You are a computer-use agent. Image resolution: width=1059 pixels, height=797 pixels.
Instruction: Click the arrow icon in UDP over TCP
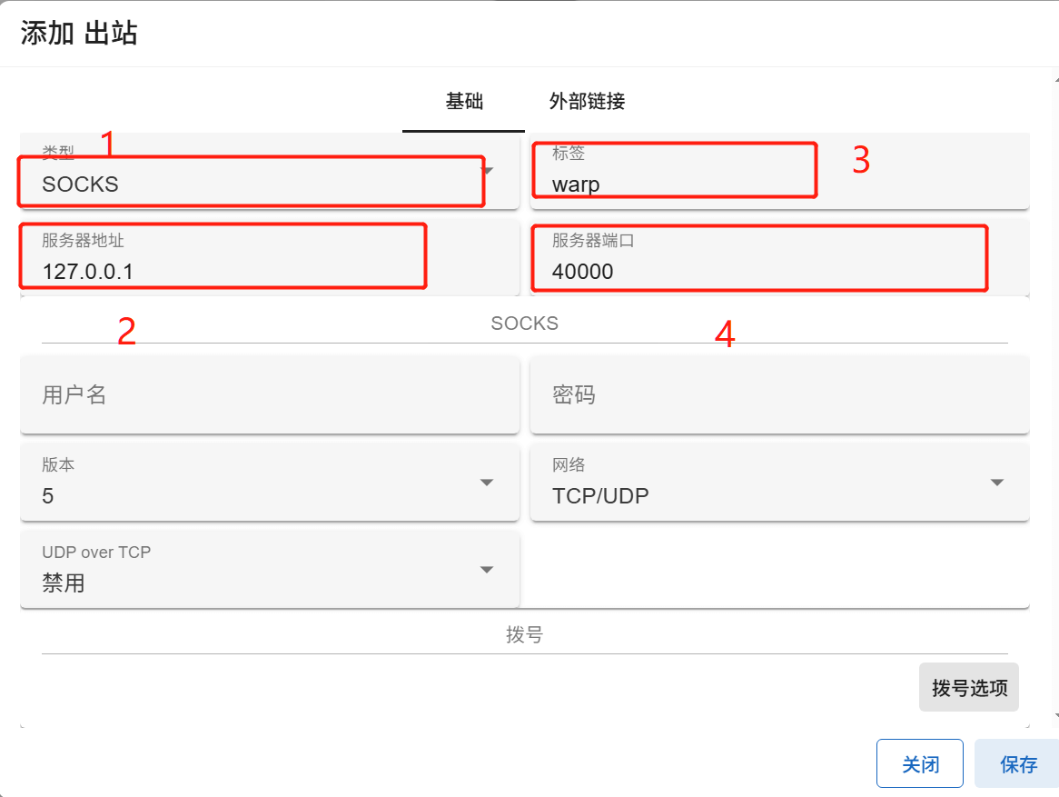click(x=487, y=570)
